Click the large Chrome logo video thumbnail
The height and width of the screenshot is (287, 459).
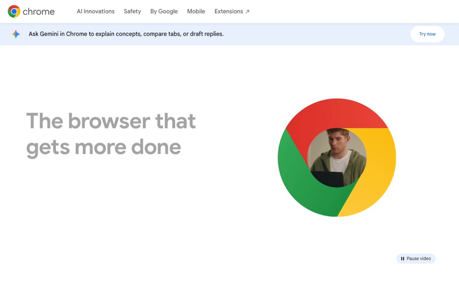coord(337,157)
